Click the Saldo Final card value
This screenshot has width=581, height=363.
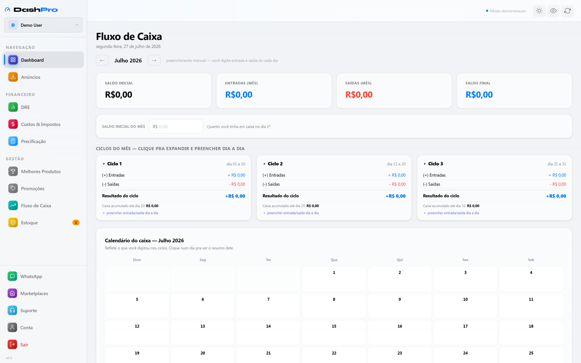(479, 94)
